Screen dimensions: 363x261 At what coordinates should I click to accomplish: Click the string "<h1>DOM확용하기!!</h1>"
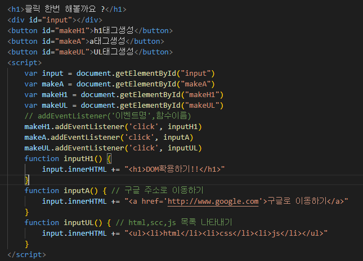174,170
